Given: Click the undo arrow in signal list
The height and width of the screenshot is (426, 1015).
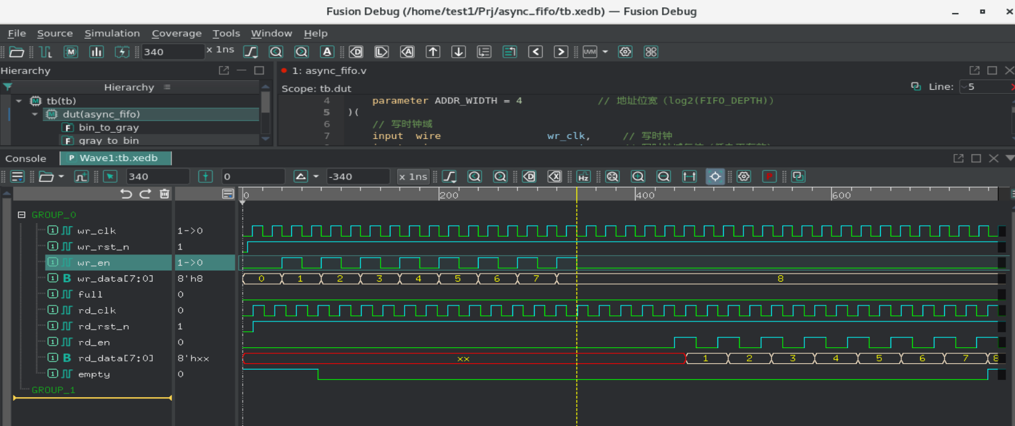Looking at the screenshot, I should [x=126, y=194].
